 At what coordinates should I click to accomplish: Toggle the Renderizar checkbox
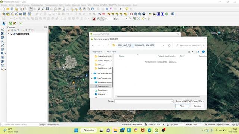(206, 125)
